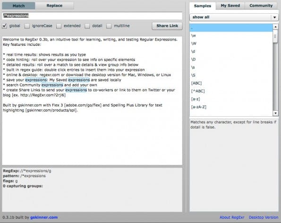The height and width of the screenshot is (223, 281).
Task: Open the Desktop Version link
Action: [264, 217]
